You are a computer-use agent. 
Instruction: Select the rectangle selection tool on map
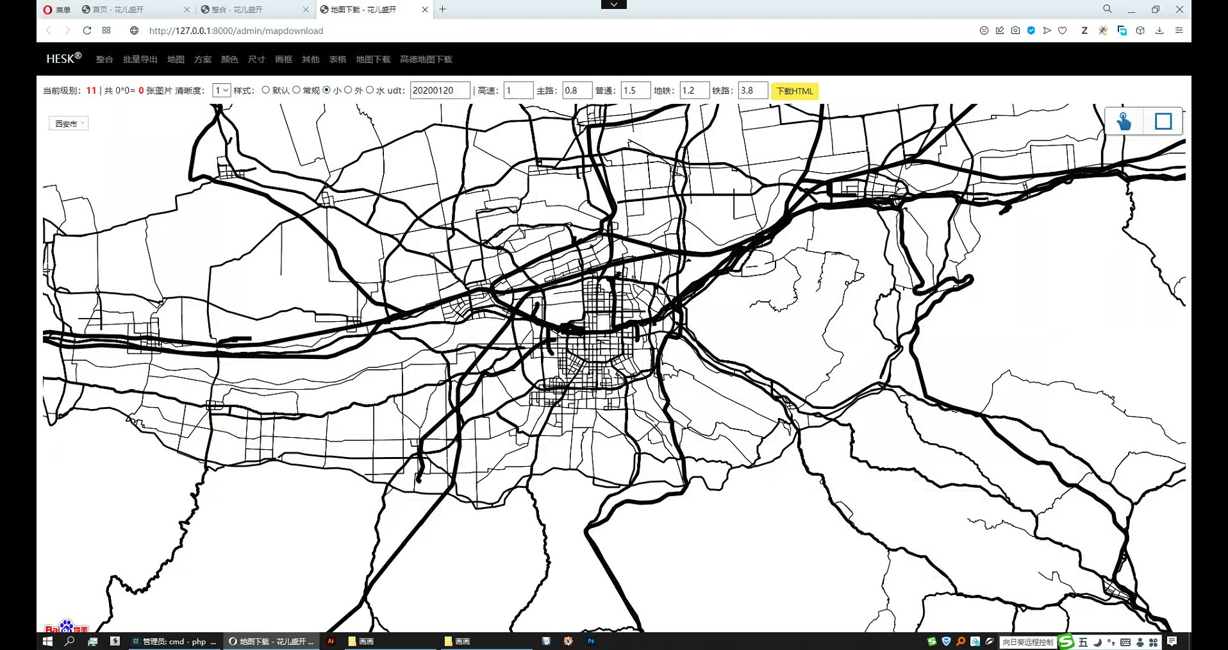[1163, 121]
